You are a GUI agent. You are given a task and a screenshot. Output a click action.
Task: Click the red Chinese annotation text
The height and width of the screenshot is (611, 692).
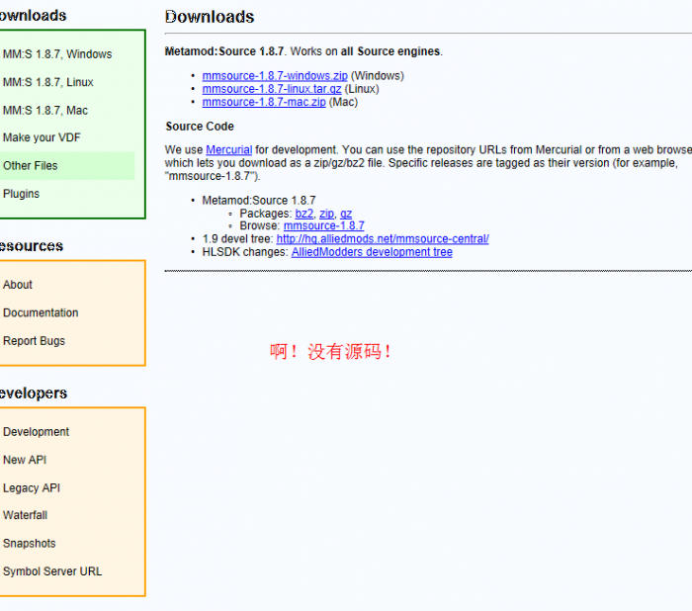[330, 352]
